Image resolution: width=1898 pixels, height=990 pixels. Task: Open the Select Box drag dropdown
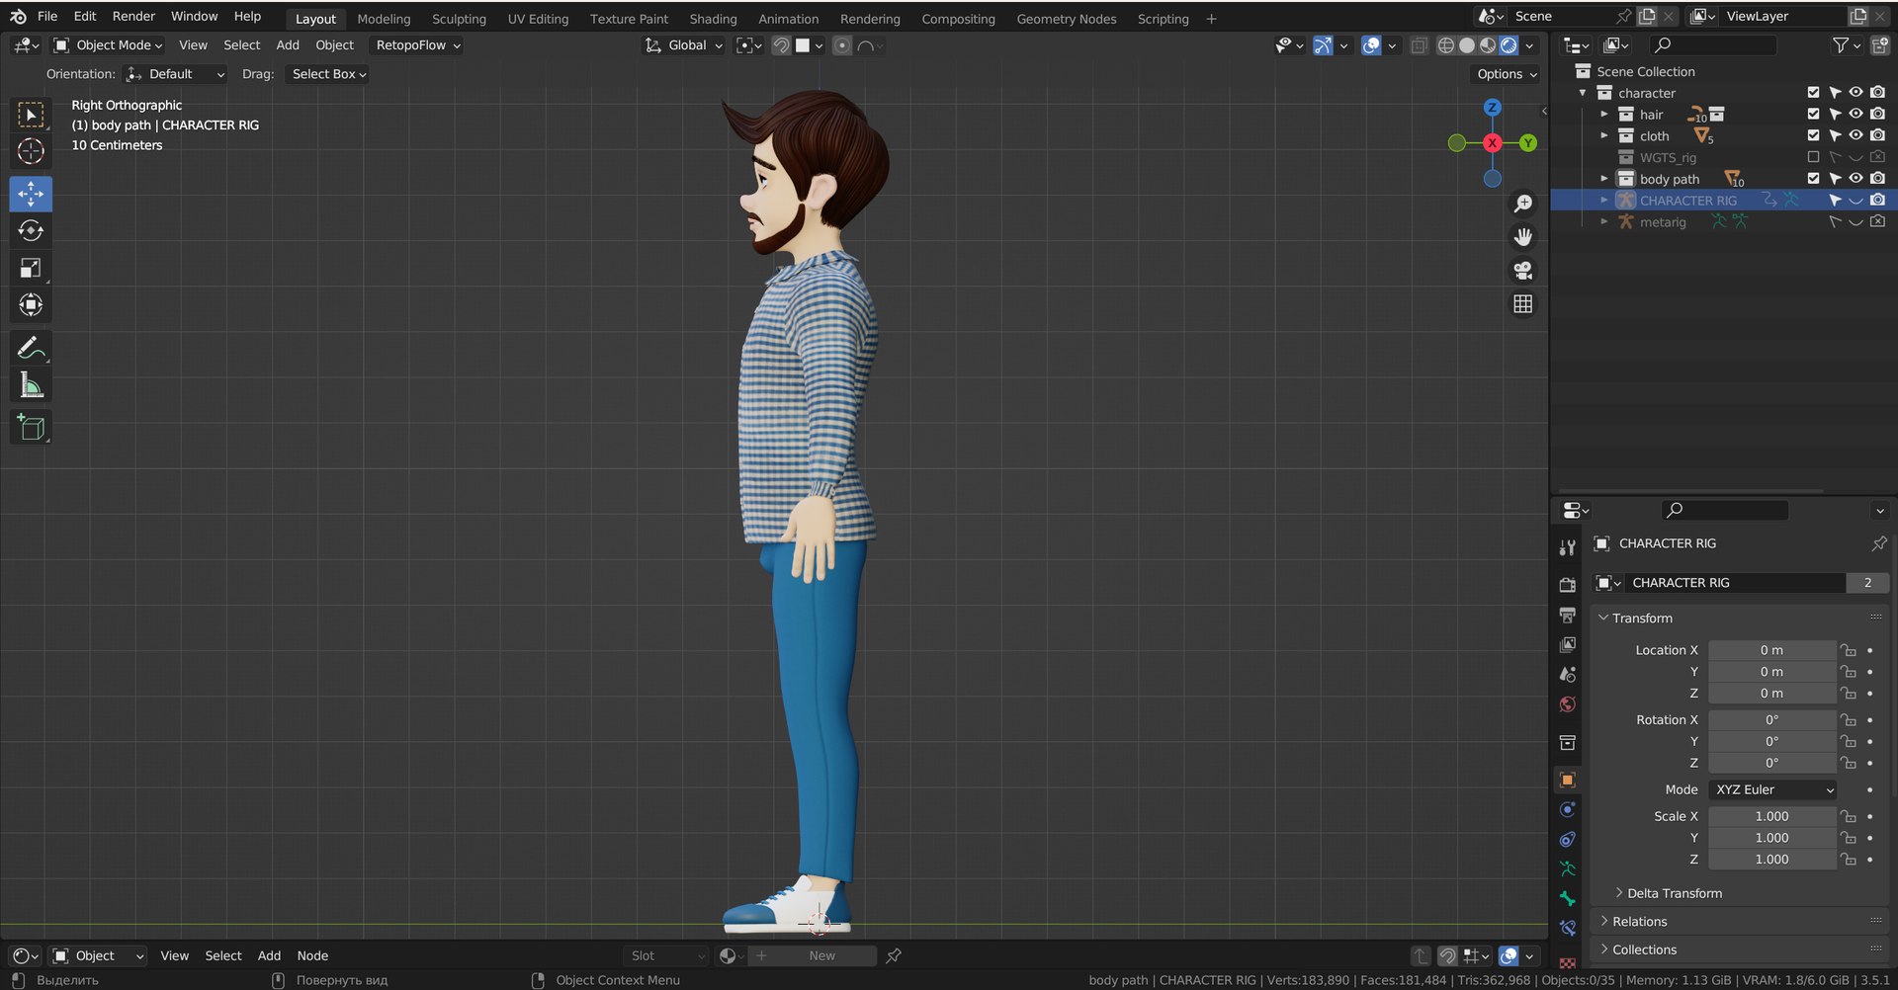(328, 74)
